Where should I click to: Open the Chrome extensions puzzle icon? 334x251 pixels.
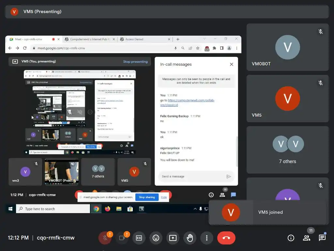pos(214,48)
